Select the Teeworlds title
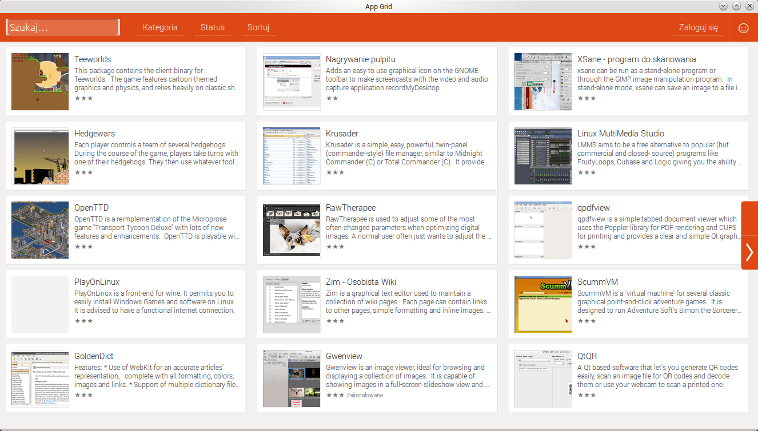The width and height of the screenshot is (758, 431). (93, 59)
